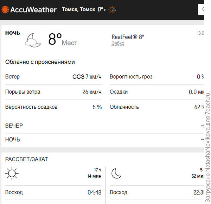
Task: Click the AccuWeather orange sun logo icon
Action: pos(5,9)
